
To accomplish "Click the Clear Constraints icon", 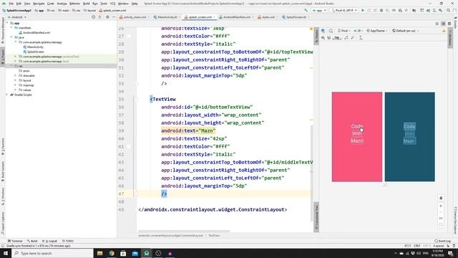I will (346, 38).
